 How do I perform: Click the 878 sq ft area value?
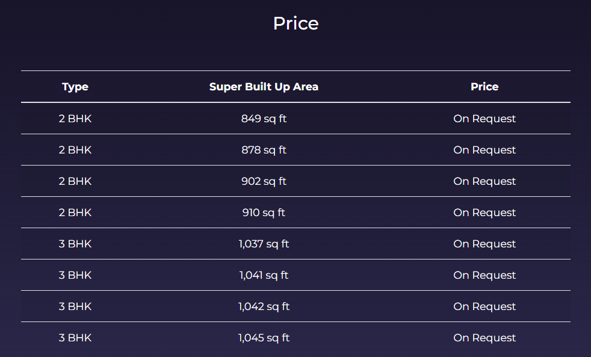pos(264,150)
